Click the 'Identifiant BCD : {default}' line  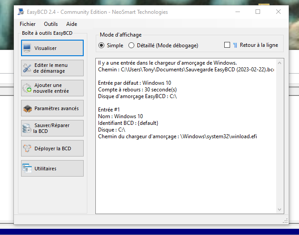(128, 123)
